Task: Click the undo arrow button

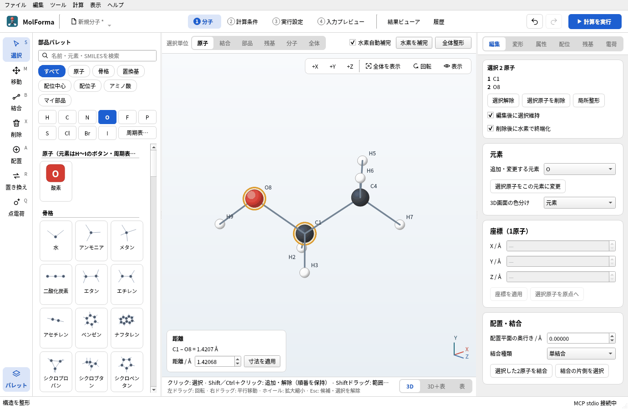Action: pos(535,21)
